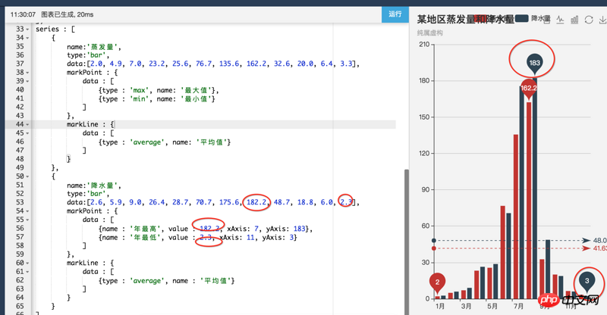Click the save-as-image download icon
607x315 pixels.
602,20
